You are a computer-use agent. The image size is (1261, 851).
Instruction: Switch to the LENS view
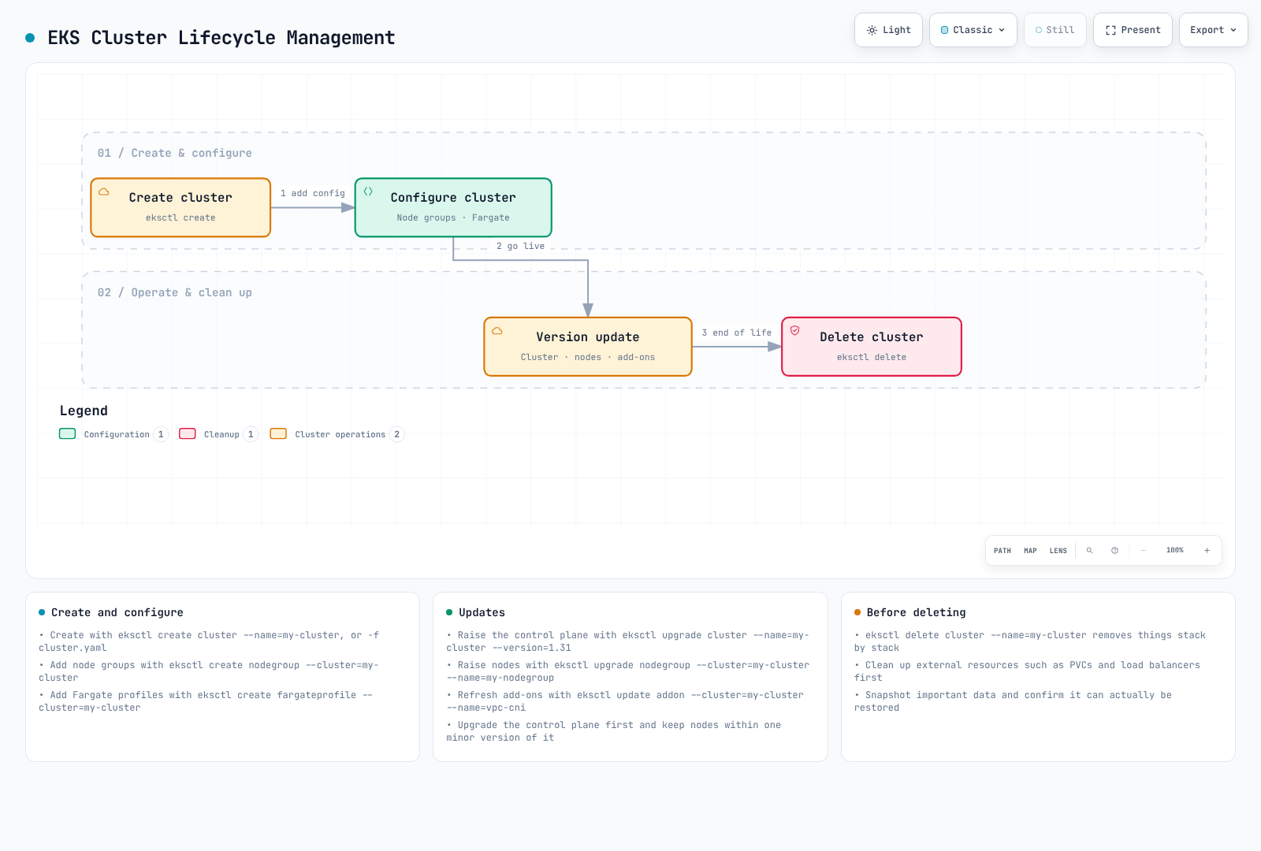(1058, 551)
